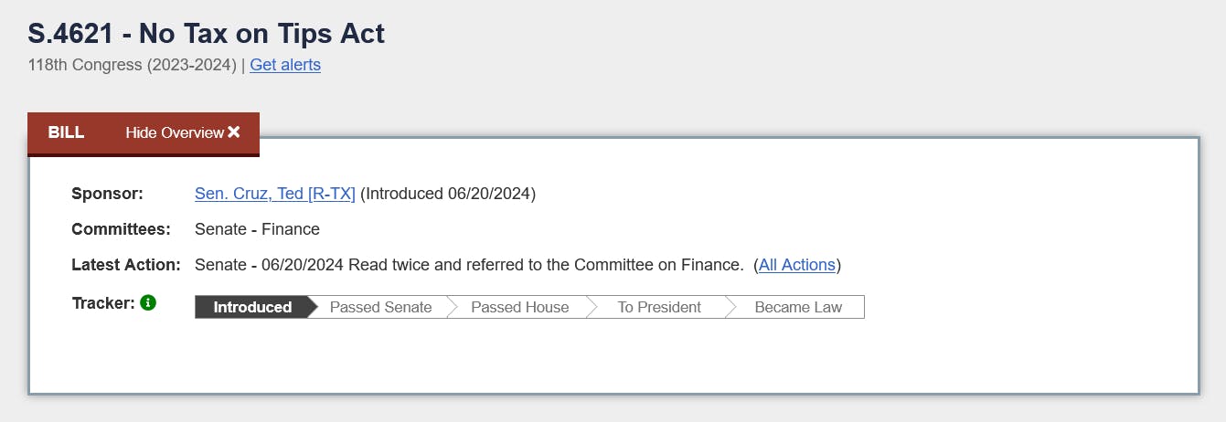The height and width of the screenshot is (422, 1226).
Task: Click the Tracker label text
Action: [102, 302]
